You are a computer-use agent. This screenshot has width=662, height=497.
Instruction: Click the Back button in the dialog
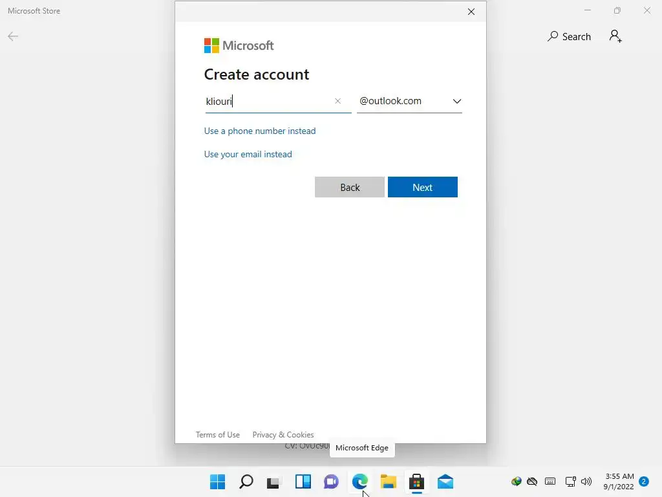[350, 187]
